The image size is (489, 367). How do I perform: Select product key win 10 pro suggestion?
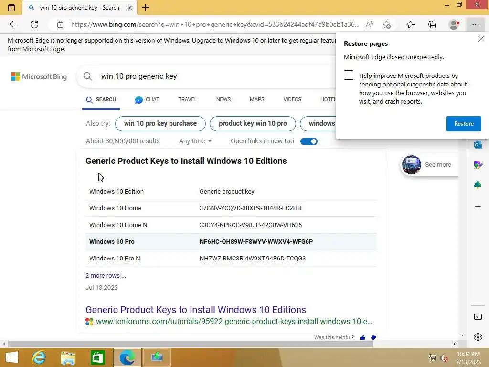(253, 124)
